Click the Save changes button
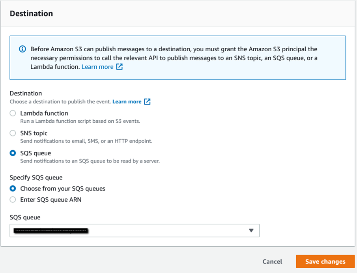357x273 pixels. [325, 262]
